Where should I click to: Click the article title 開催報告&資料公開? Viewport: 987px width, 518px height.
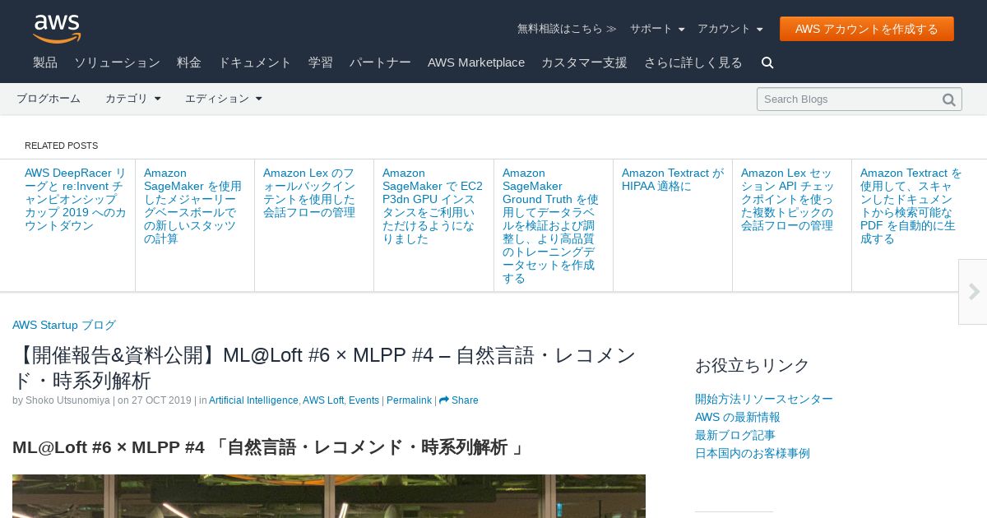[324, 368]
